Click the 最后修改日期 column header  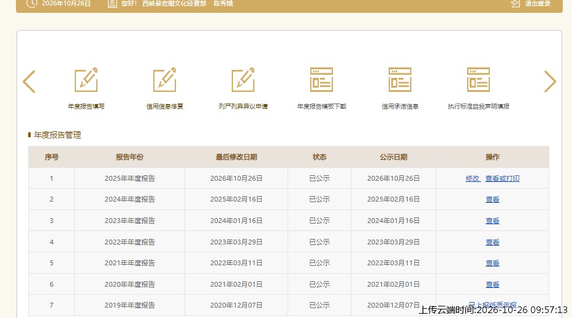[237, 157]
